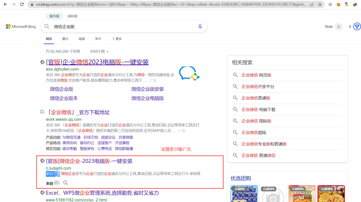Open the 立减59% group-buy product thumbnail
The image size is (361, 202).
[302, 194]
